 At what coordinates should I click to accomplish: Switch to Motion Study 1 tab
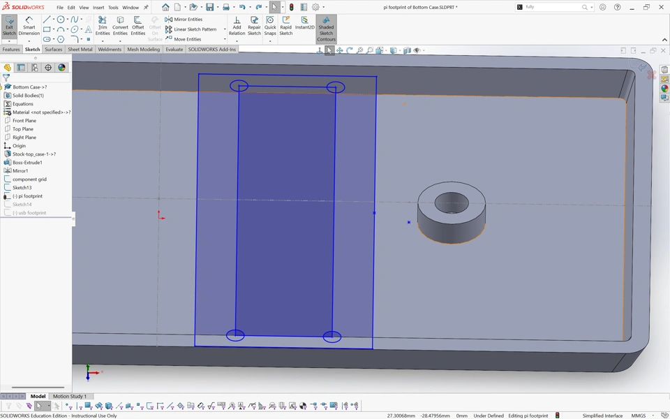point(70,396)
